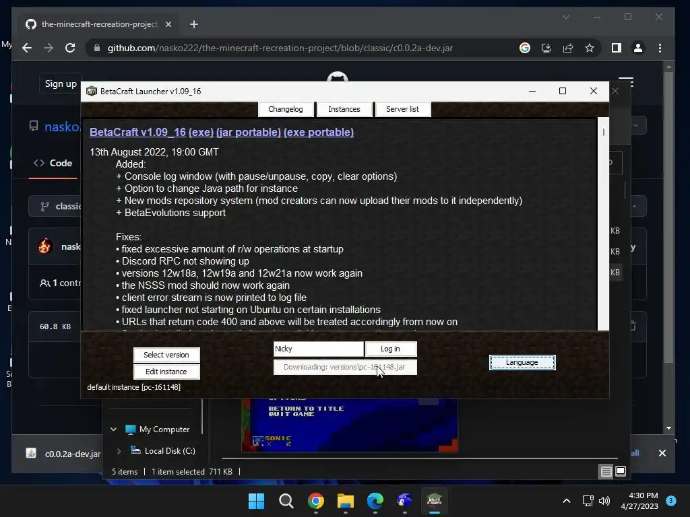Image resolution: width=690 pixels, height=517 pixels.
Task: Click the site lock icon in address bar
Action: point(97,48)
